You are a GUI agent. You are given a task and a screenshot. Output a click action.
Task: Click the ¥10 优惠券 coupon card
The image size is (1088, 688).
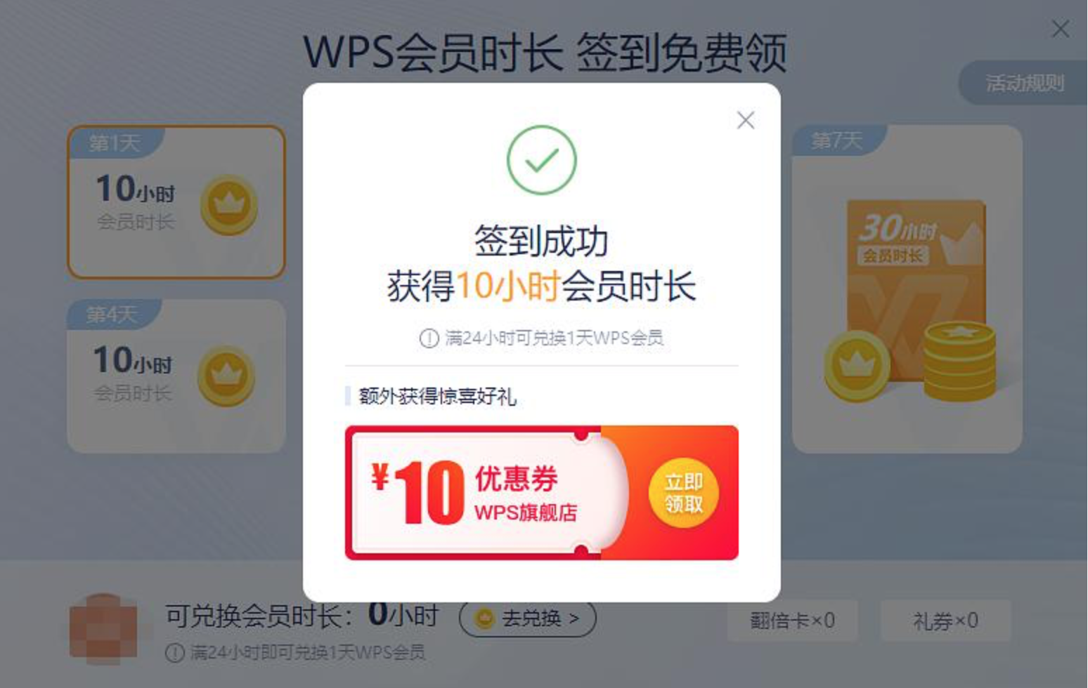pyautogui.click(x=542, y=493)
